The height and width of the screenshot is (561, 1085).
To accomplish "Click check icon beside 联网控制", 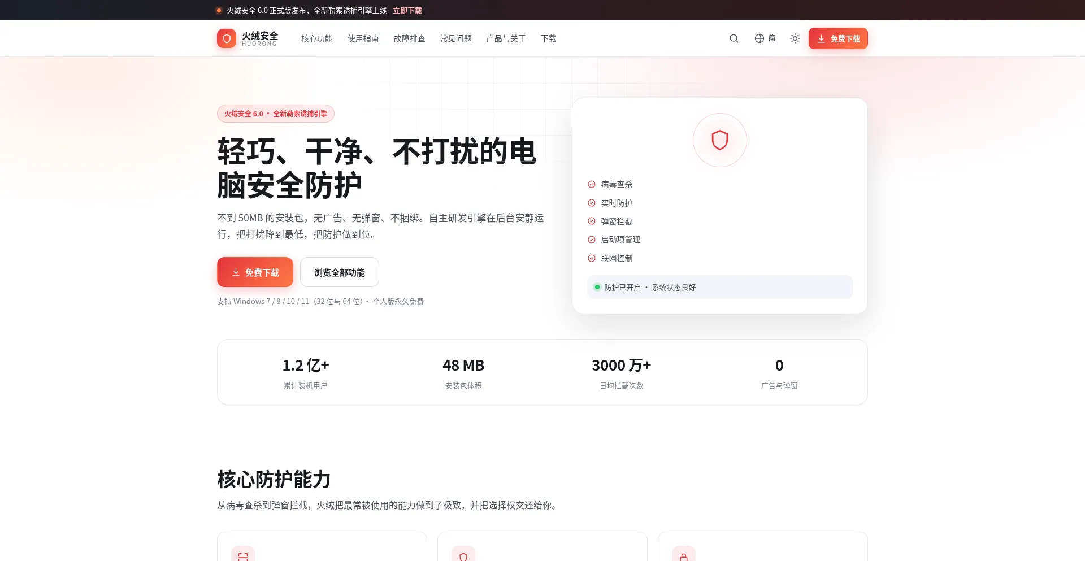I will [x=592, y=258].
